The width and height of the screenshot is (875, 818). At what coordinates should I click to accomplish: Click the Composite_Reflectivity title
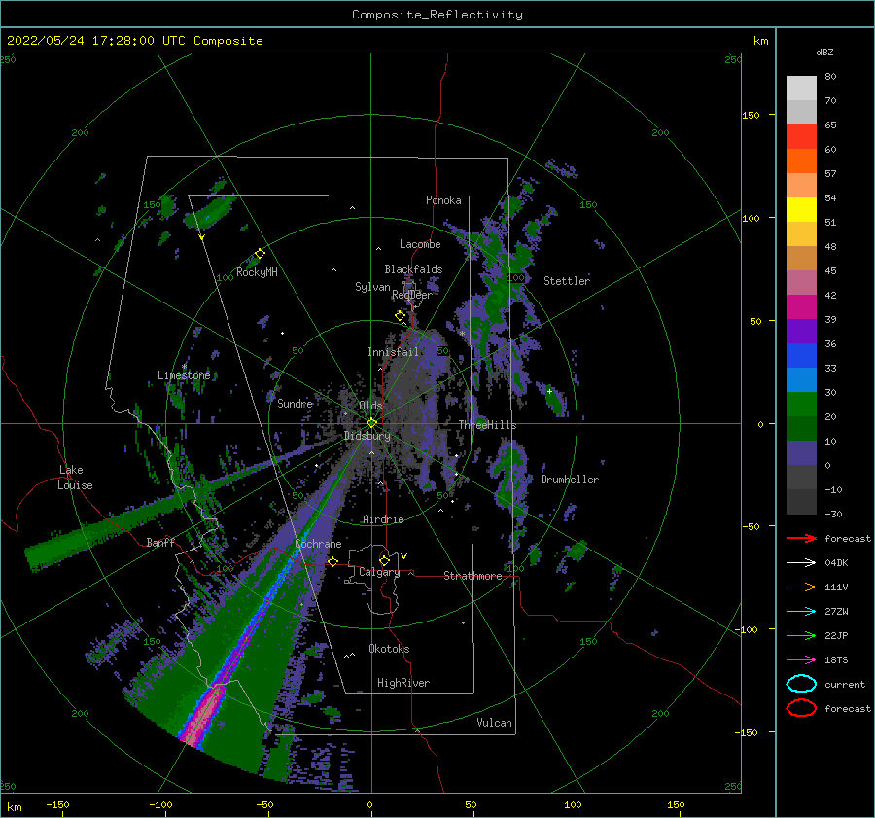point(437,15)
